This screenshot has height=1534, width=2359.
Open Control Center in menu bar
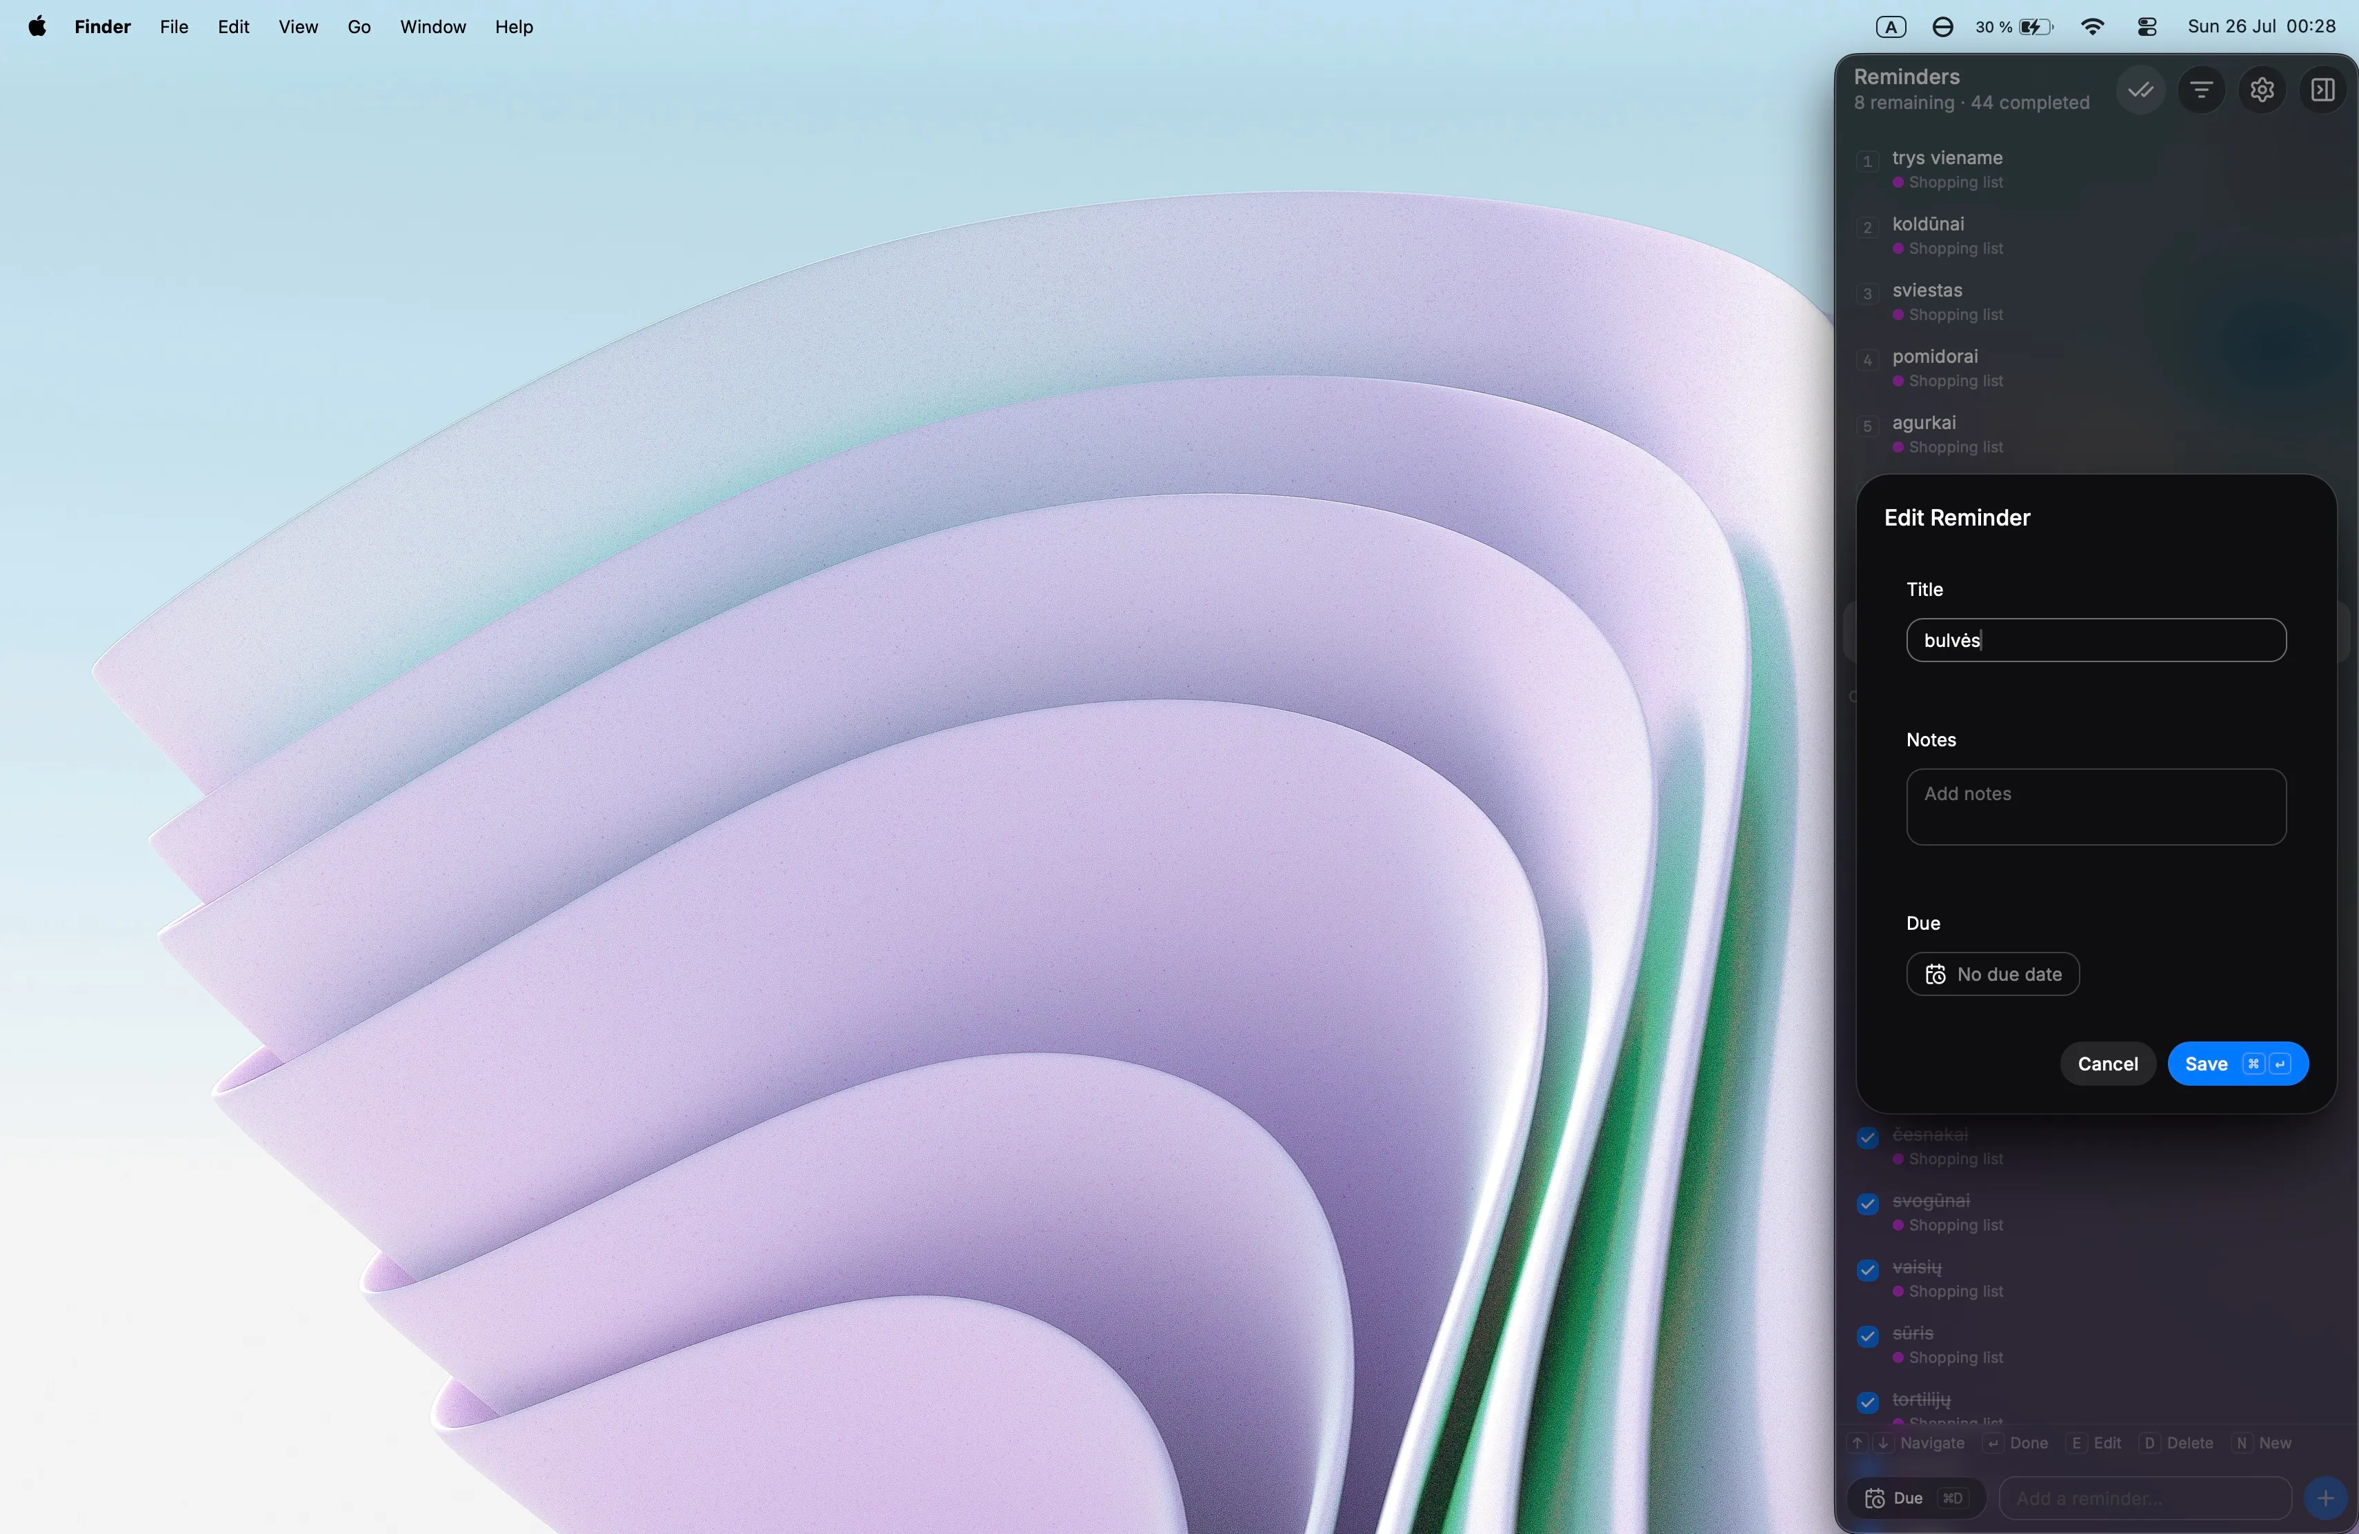point(2147,27)
